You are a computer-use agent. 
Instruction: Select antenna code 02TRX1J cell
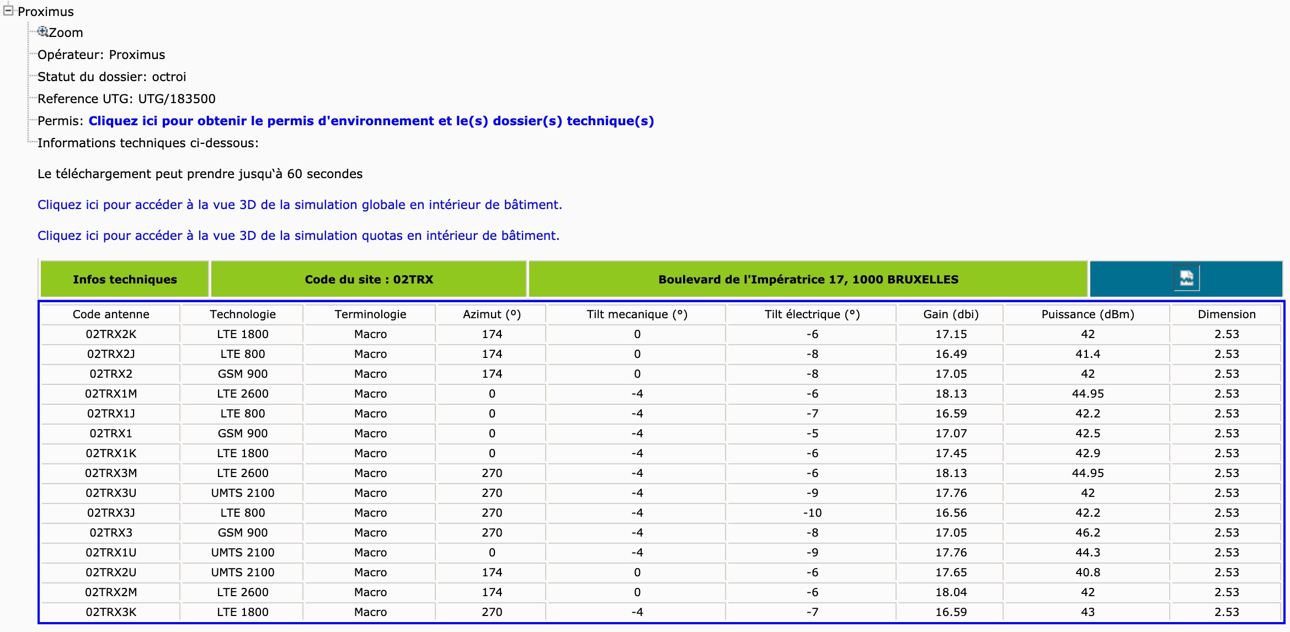tap(111, 414)
